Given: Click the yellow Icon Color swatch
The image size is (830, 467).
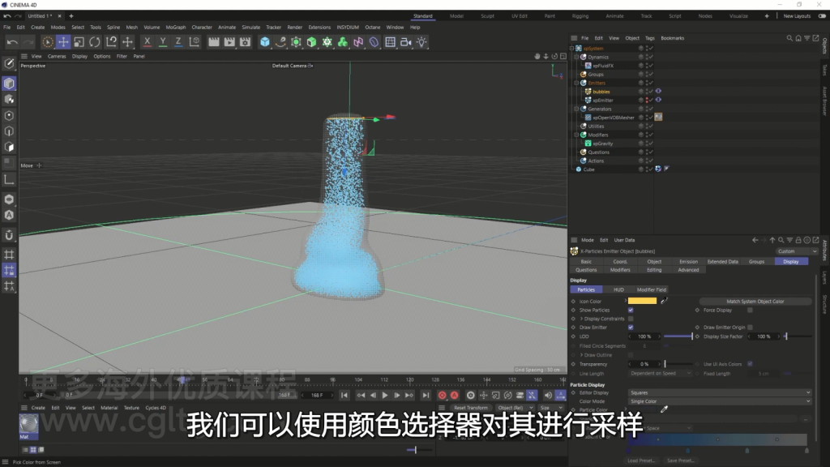Looking at the screenshot, I should (x=642, y=302).
